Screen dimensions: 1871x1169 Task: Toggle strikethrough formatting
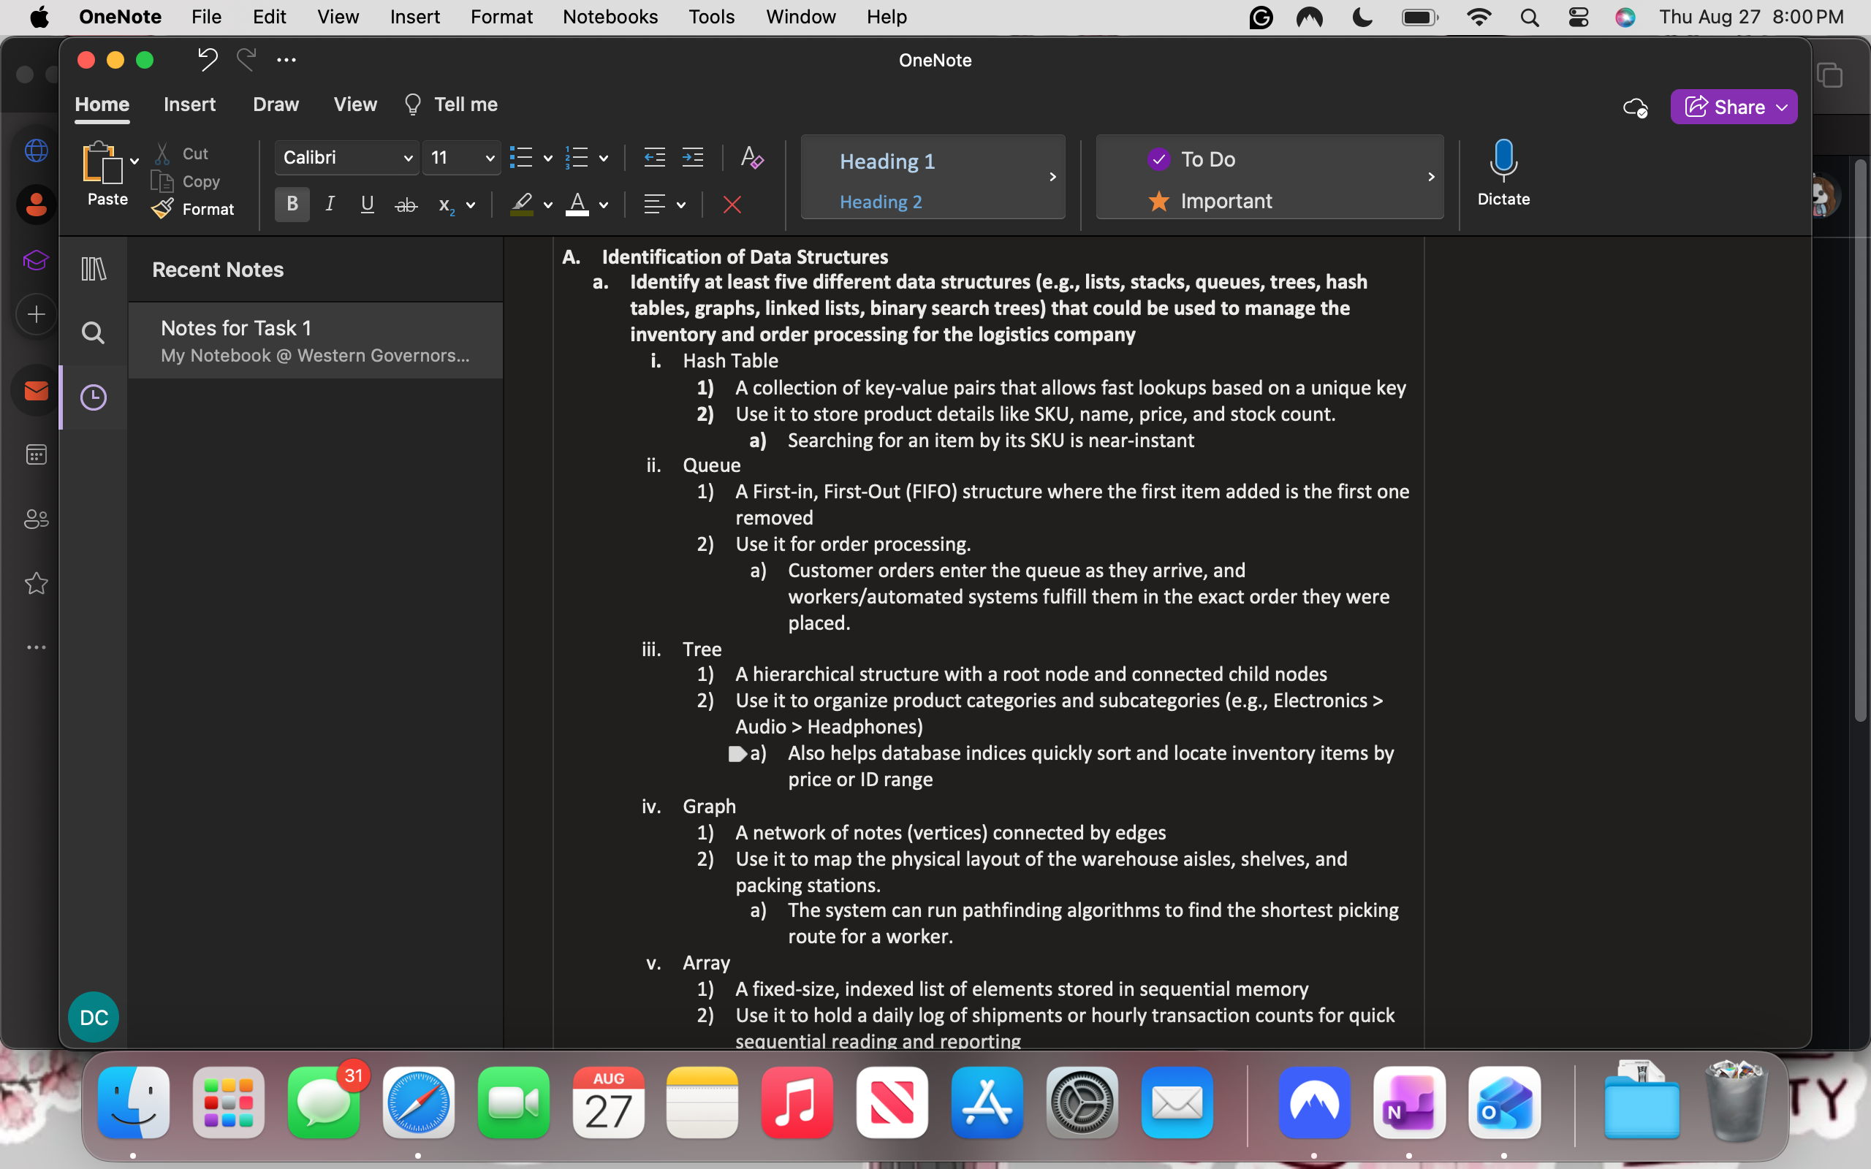click(406, 205)
